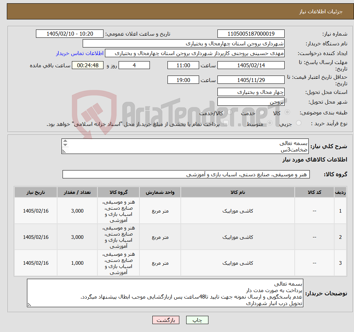Viewport: 354px width, 332px height.
Task: Click the delivery province field چهار محال و بختیاری
Action: [x=251, y=92]
